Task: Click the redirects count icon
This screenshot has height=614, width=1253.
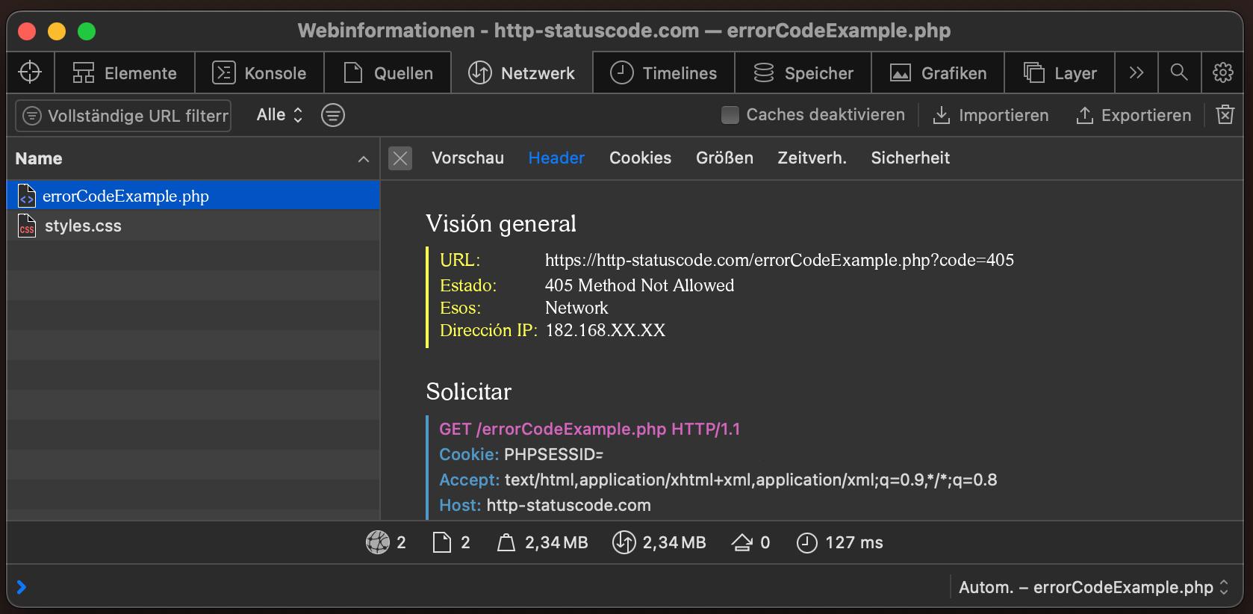Action: [741, 542]
